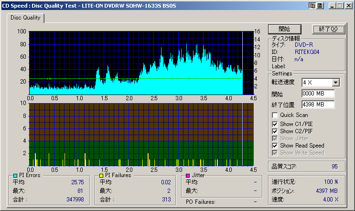355x211 pixels.
Task: Select the Disc Quality tab
Action: [x=25, y=18]
